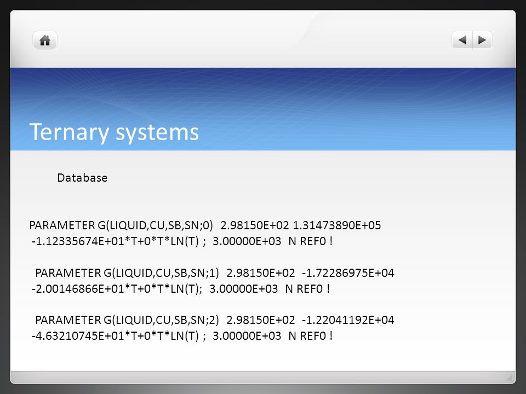Viewport: 526px width, 394px height.
Task: Go to the home slide via house icon
Action: 45,40
